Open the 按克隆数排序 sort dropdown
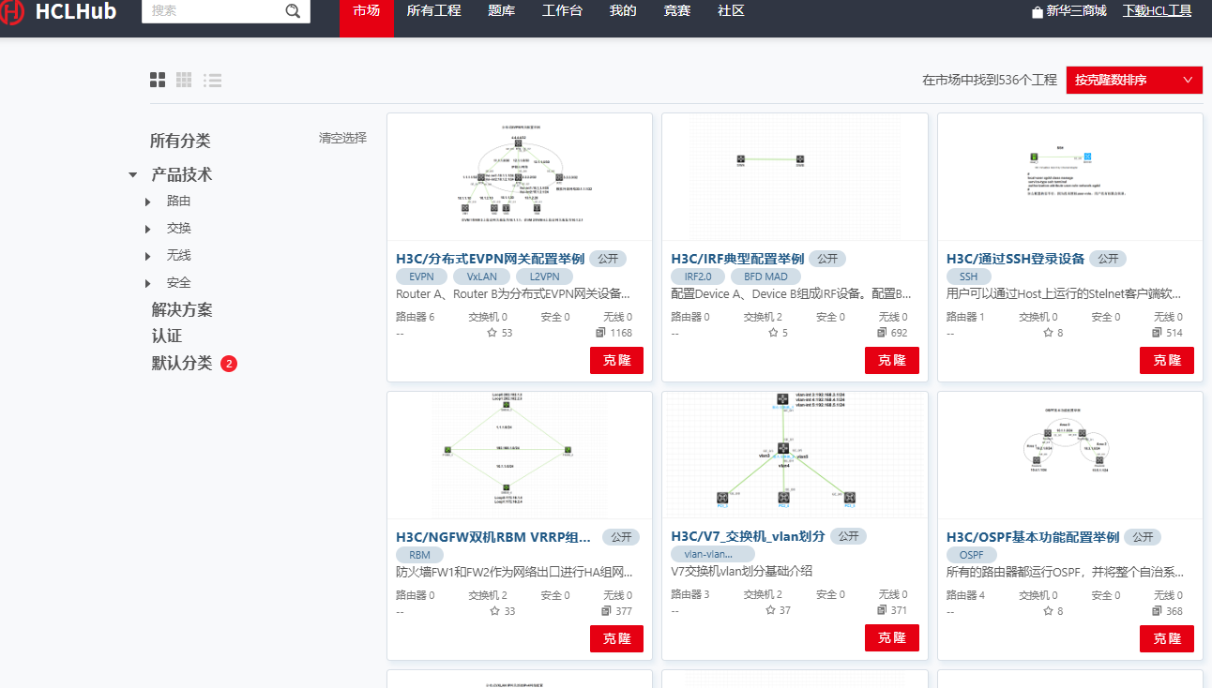Screen dimensions: 1212x688 coord(1133,81)
